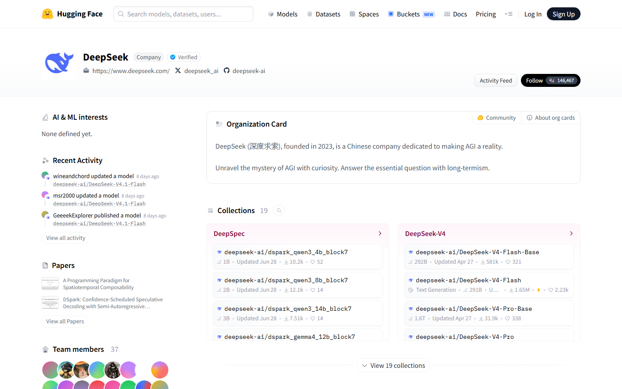
Task: Open team member avatar with armored knight
Action: 113,370
